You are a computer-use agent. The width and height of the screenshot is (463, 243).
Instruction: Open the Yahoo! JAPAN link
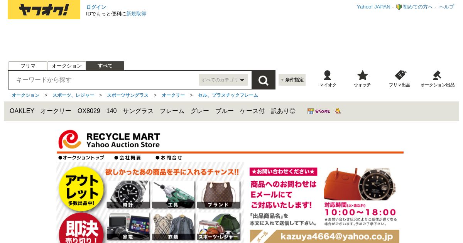(373, 7)
